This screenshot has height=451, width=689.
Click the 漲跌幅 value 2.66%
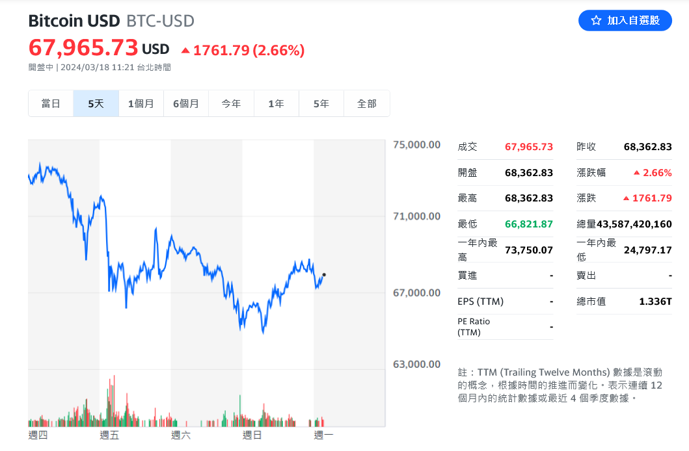tap(657, 173)
